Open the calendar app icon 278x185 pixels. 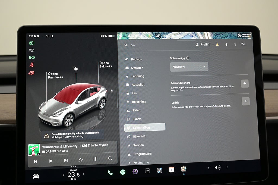pyautogui.click(x=172, y=170)
